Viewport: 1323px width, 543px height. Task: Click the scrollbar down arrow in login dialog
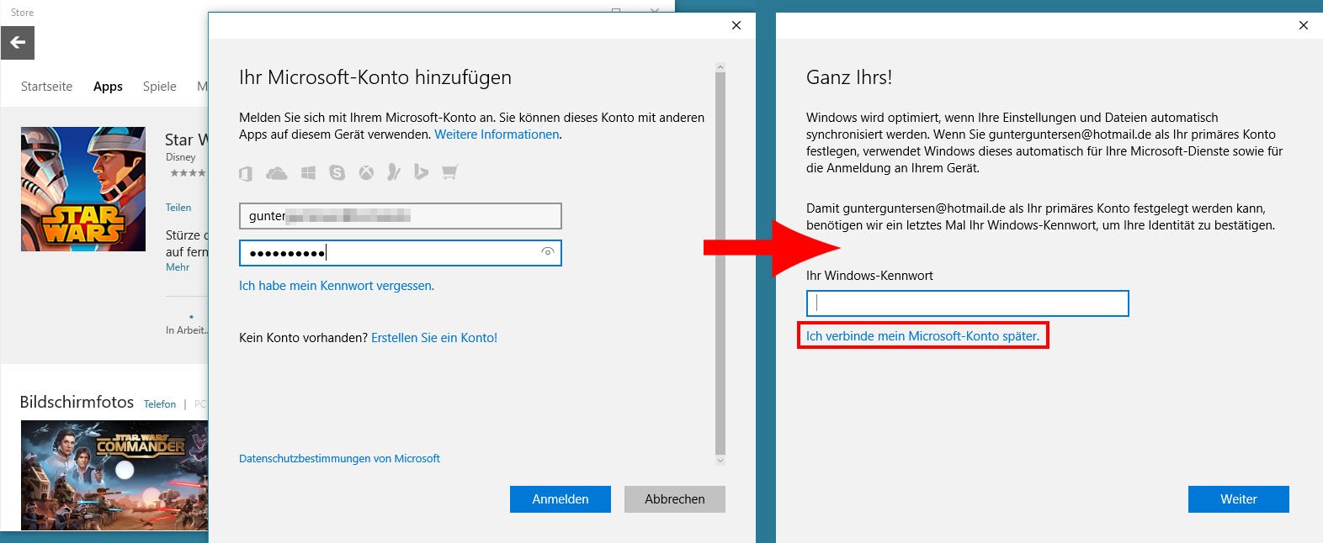(720, 461)
